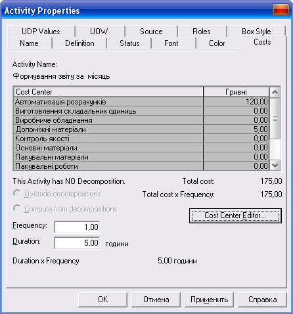
Task: Click the Отмена button
Action: 156,300
